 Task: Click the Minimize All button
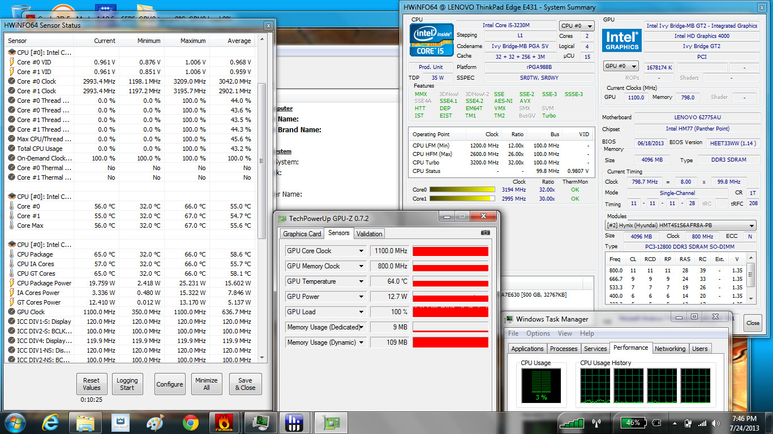pyautogui.click(x=207, y=384)
